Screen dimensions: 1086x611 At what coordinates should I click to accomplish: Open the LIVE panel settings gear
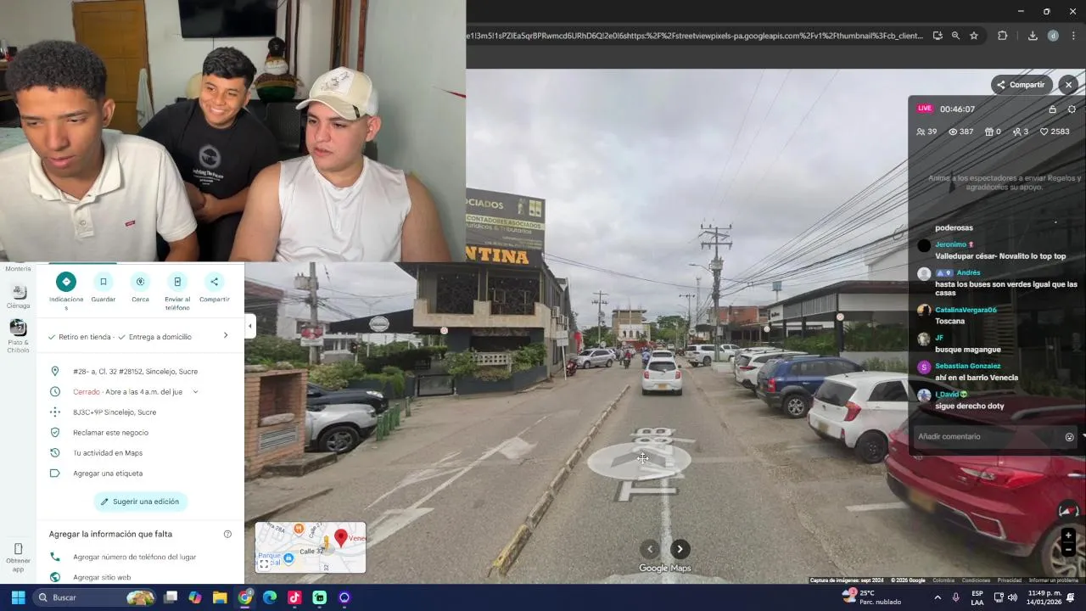point(1072,109)
